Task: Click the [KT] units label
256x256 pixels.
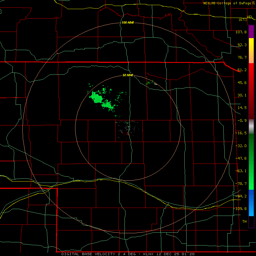Action: coord(243,20)
